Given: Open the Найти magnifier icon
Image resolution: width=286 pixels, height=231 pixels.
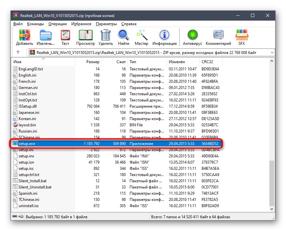Looking at the screenshot, I should (123, 35).
